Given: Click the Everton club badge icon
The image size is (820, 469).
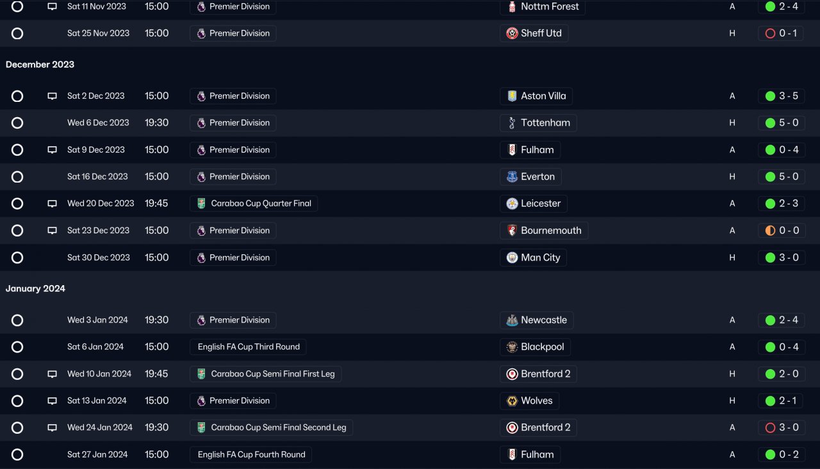Looking at the screenshot, I should (512, 177).
